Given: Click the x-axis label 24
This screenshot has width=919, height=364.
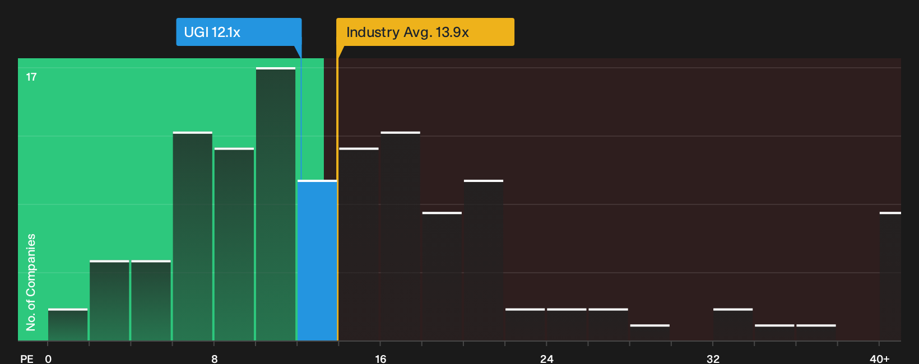Looking at the screenshot, I should click(546, 358).
